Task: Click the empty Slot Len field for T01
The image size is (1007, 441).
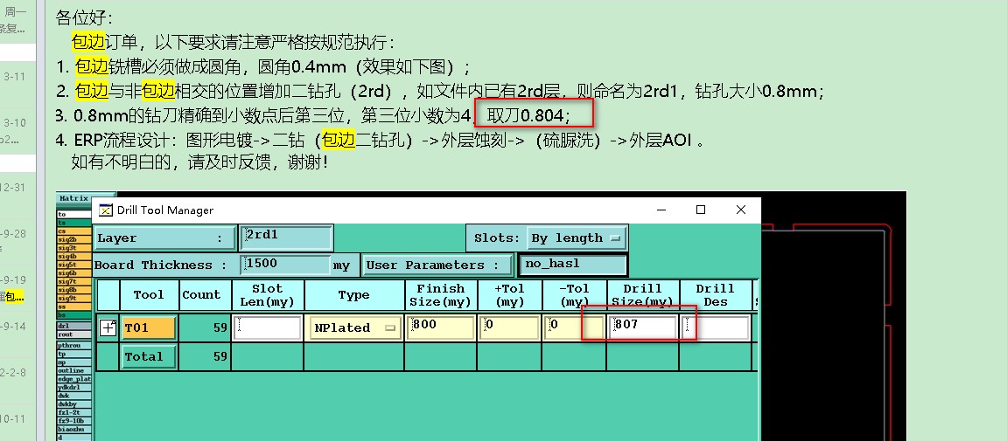Action: [x=268, y=327]
